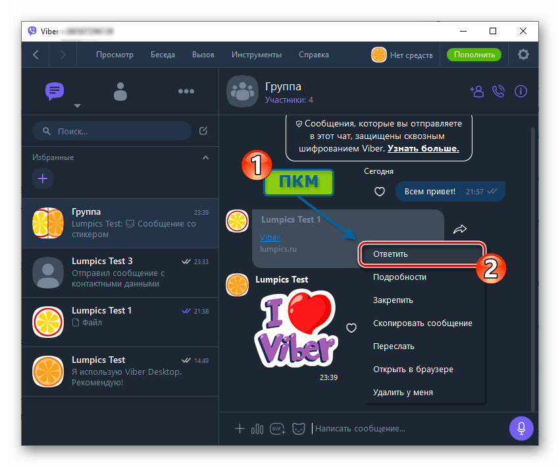Add a favorite with plus button

(x=43, y=179)
